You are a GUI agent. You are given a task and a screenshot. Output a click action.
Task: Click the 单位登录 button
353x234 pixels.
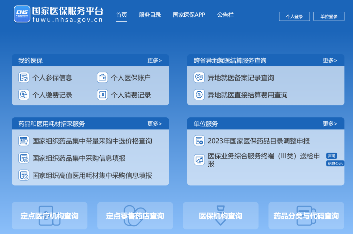point(329,16)
